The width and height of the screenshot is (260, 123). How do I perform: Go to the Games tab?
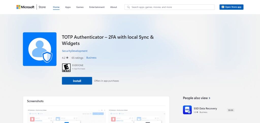(80, 7)
